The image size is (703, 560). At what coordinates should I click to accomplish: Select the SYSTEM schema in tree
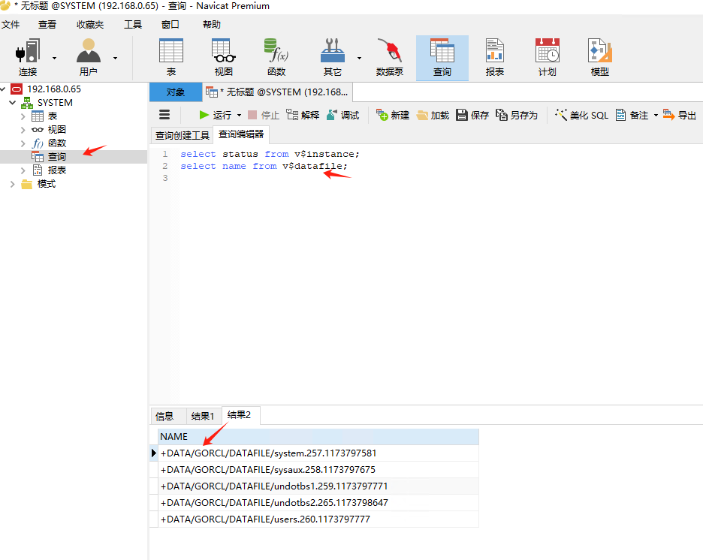(x=55, y=103)
